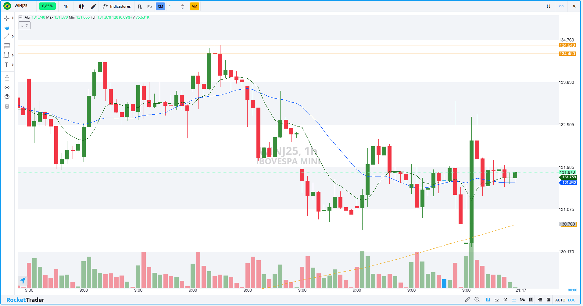Select the hand pan tool

[x=7, y=27]
